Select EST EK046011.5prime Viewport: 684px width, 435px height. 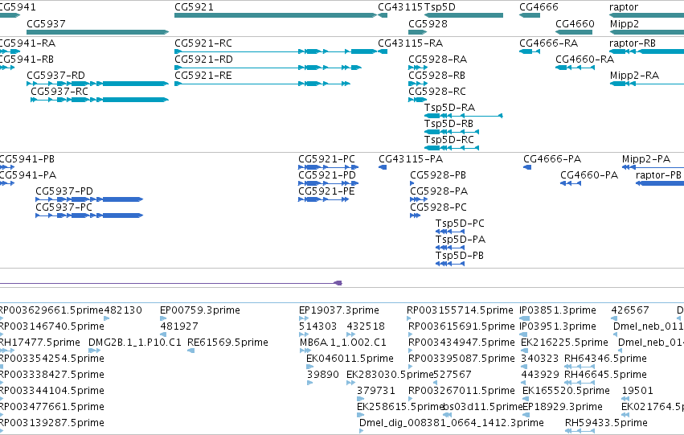tap(350, 359)
